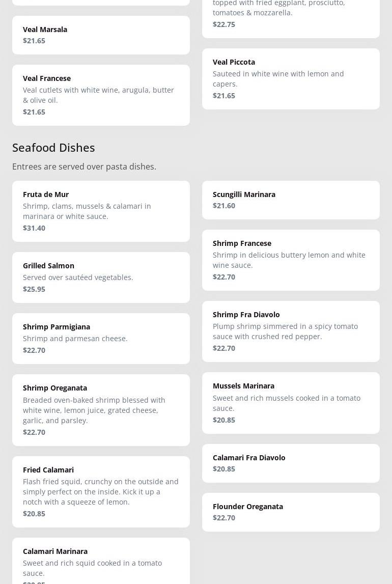Click the Seafood Dishes section heading
392x584 pixels.
[53, 147]
